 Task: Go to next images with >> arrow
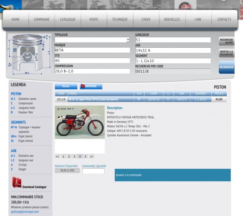(92, 157)
